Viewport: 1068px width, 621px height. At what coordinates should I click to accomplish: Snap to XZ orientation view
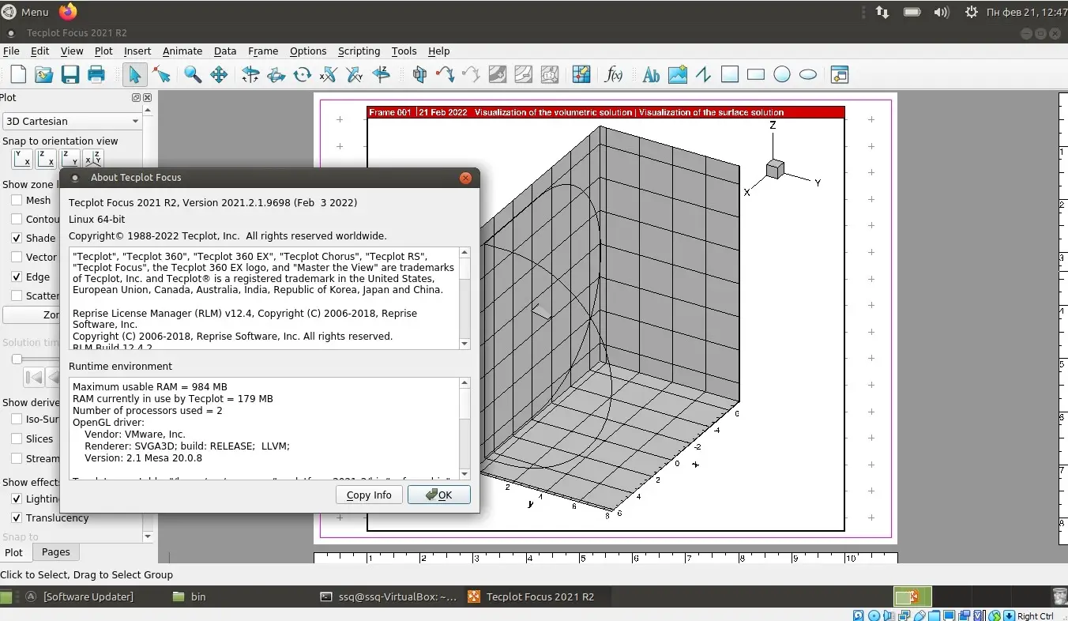coord(46,158)
